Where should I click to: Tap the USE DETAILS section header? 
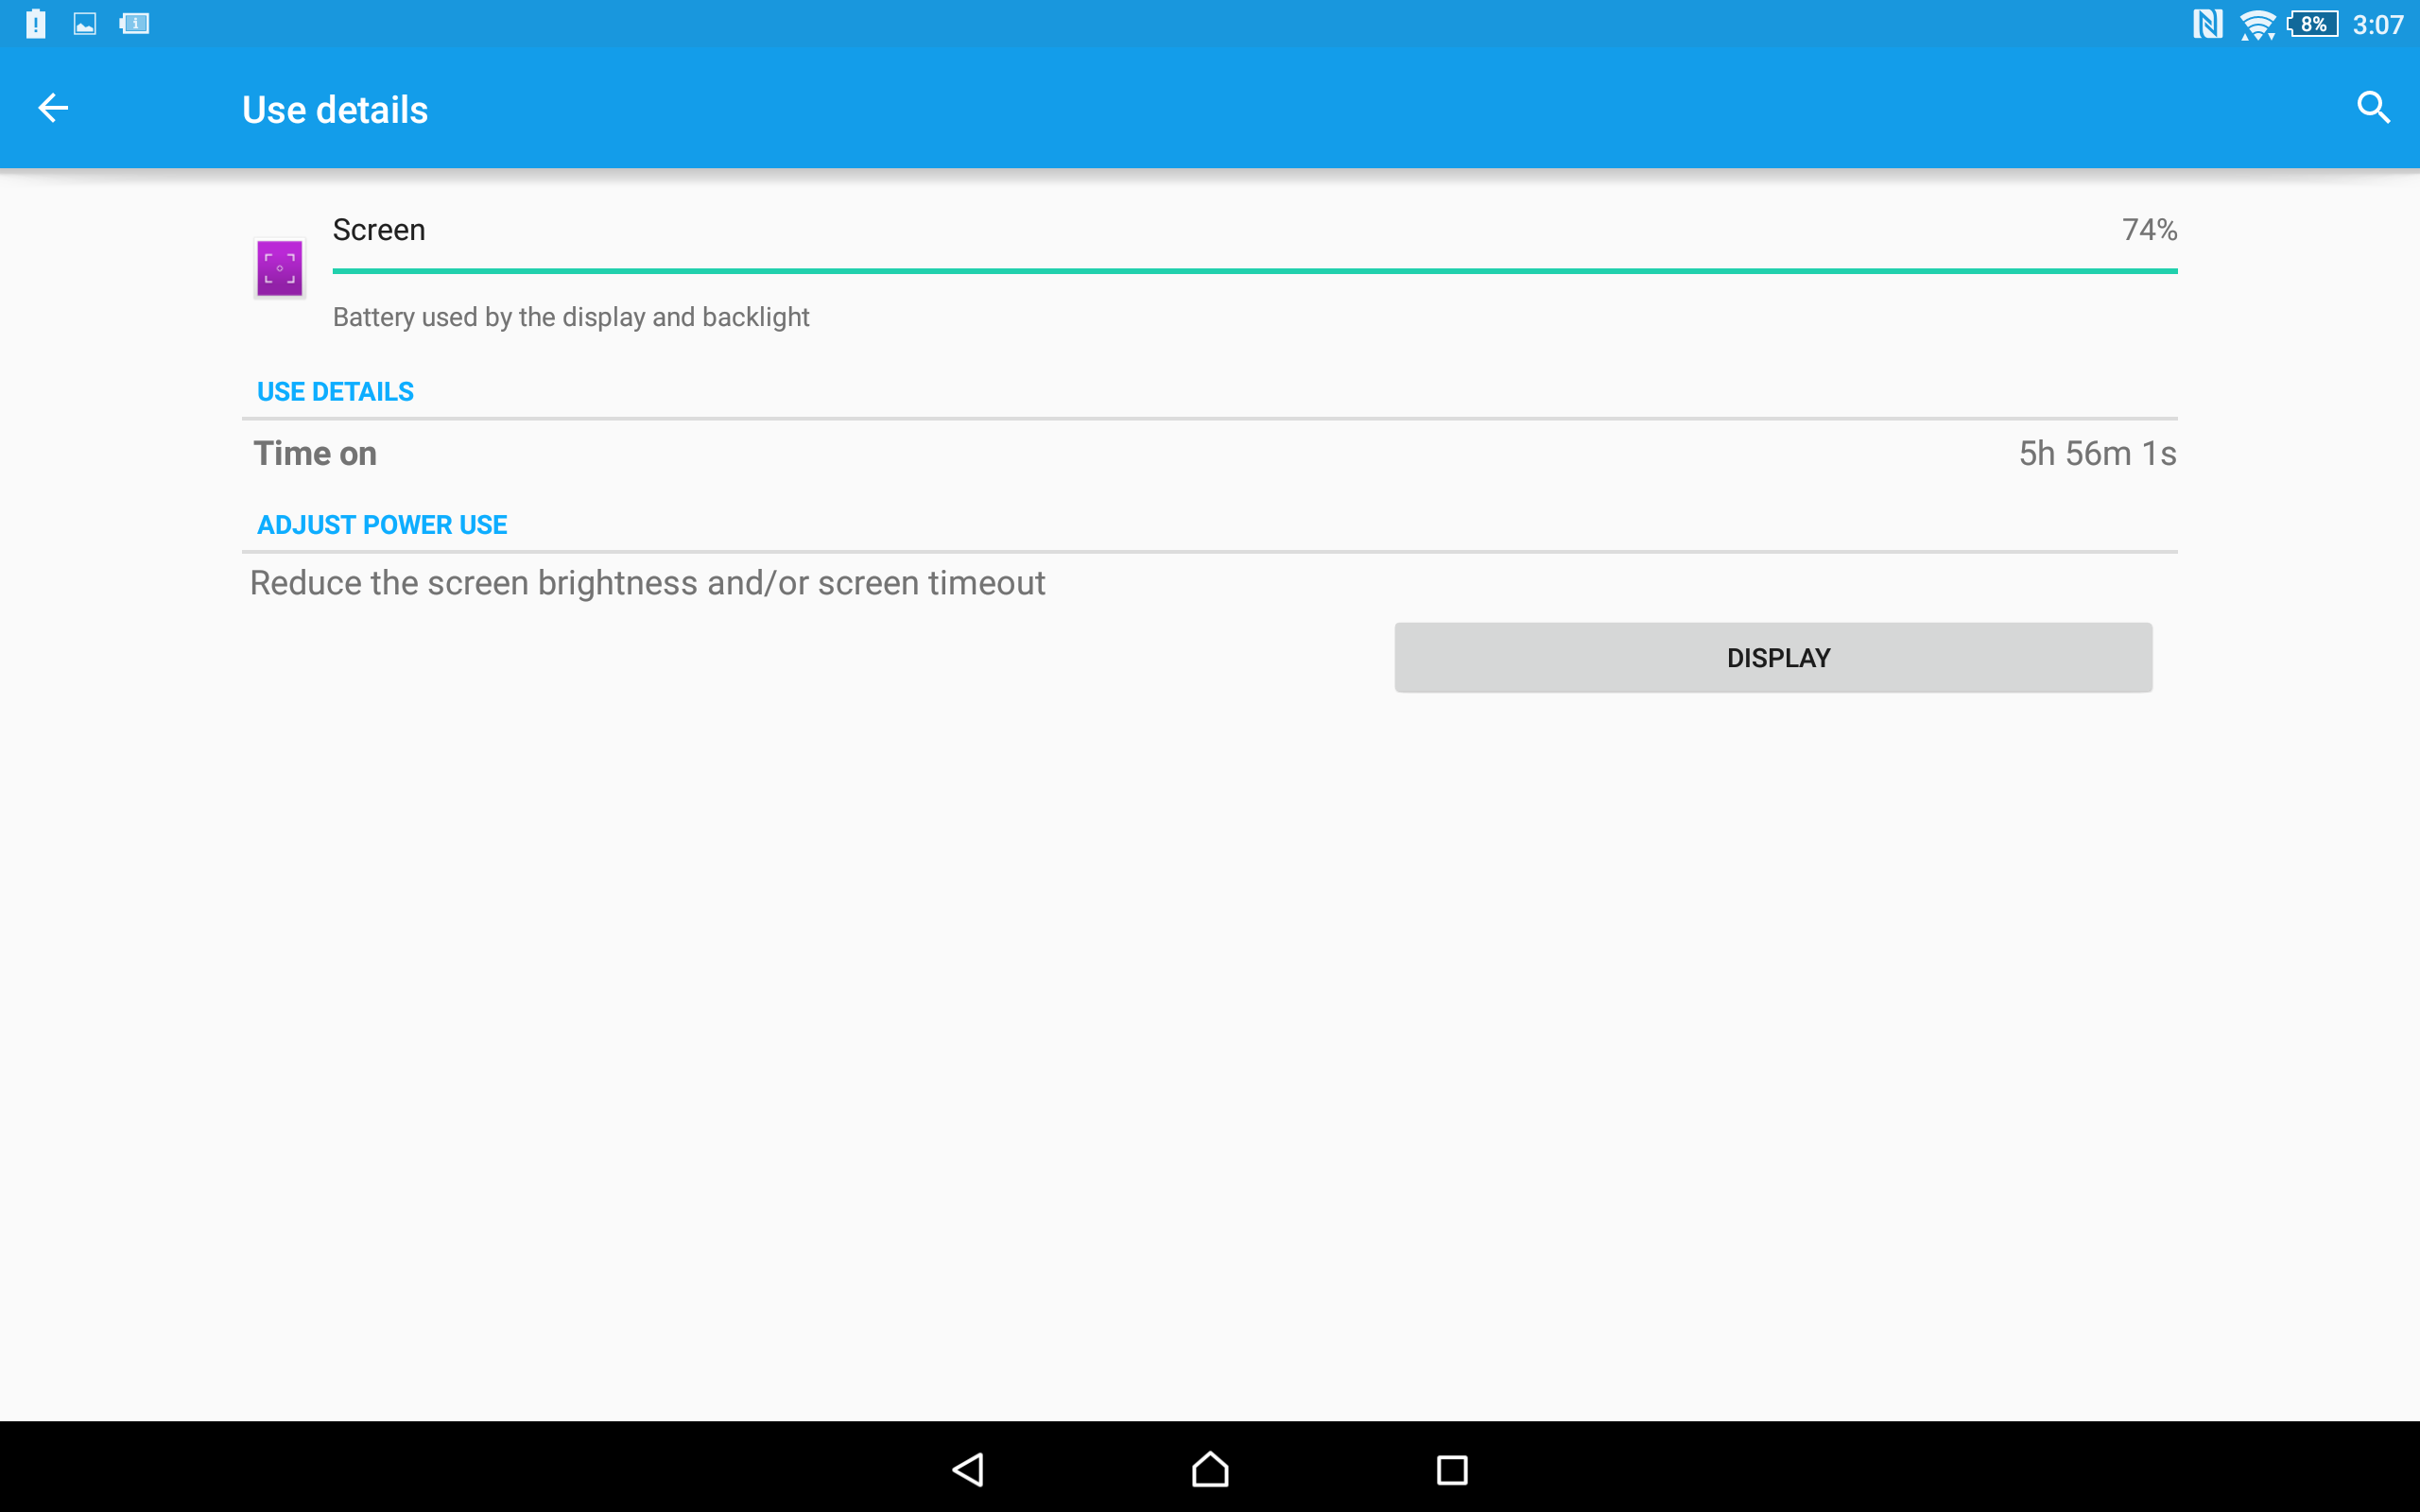335,391
